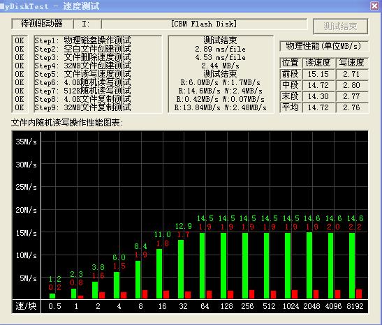This screenshot has height=325, width=382.
Task: Click the 8.4 read value label
Action: pyautogui.click(x=141, y=246)
